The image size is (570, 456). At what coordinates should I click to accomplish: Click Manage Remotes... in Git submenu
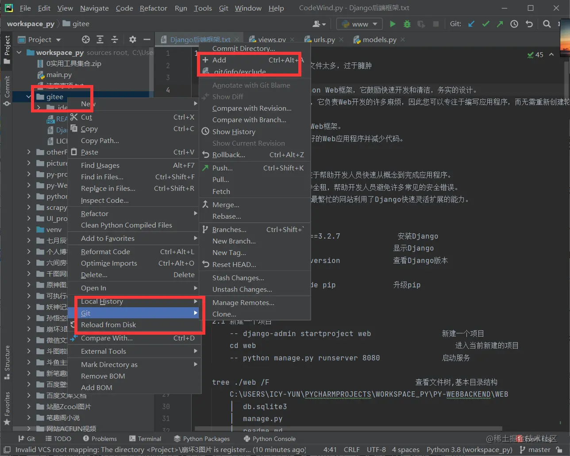[254, 303]
